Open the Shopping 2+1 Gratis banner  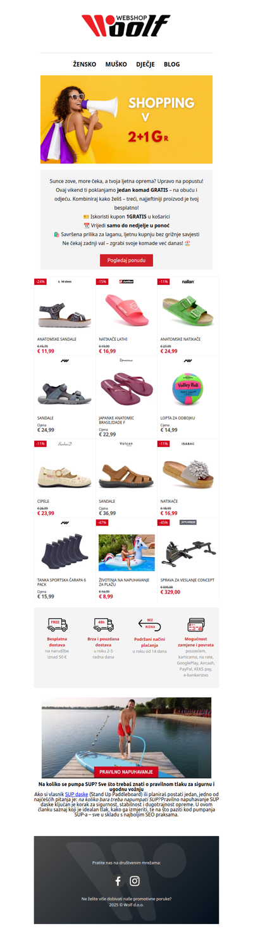[126, 120]
